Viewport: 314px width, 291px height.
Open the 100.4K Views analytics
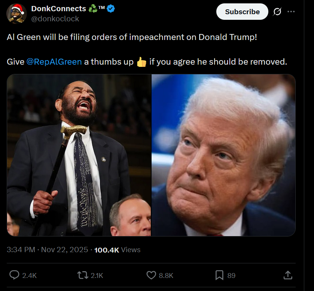[117, 250]
